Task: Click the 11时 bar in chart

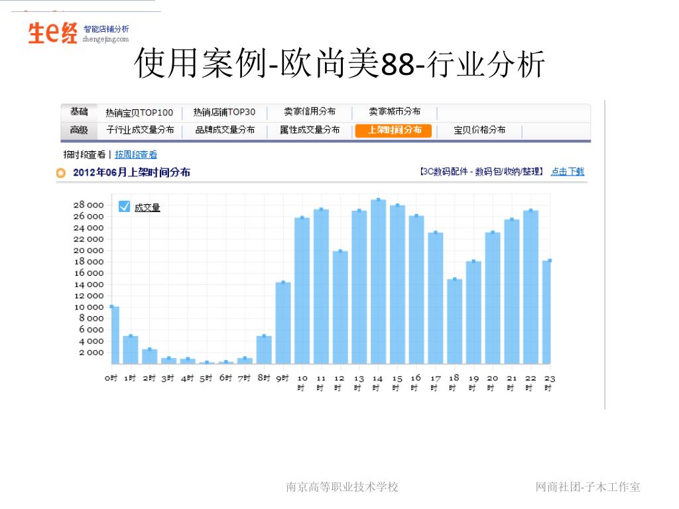Action: tap(321, 286)
